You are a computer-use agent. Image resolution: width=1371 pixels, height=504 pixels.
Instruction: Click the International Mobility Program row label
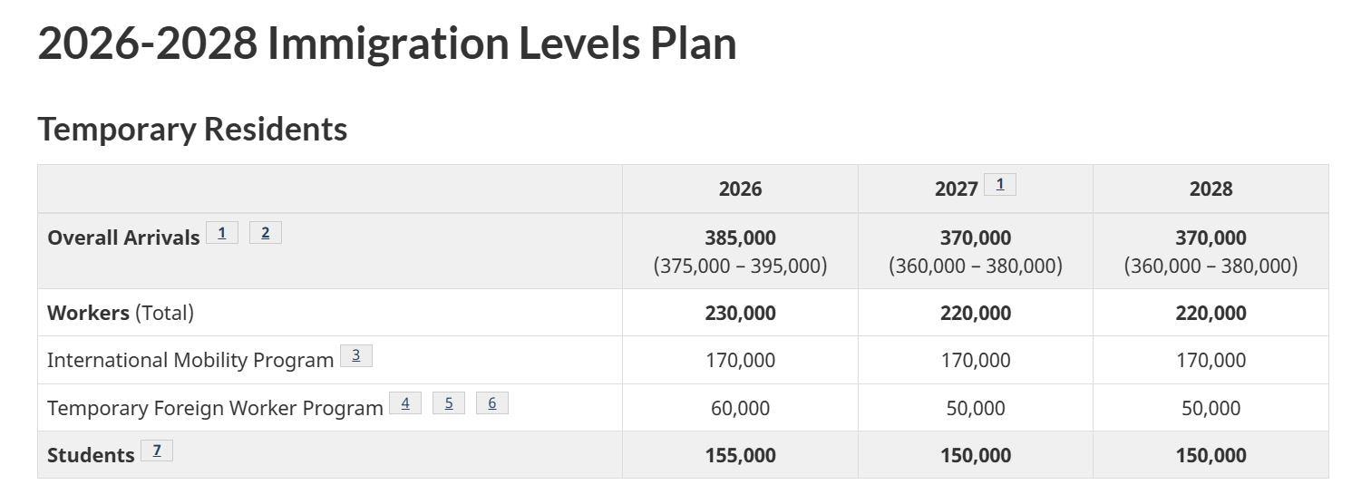tap(190, 361)
